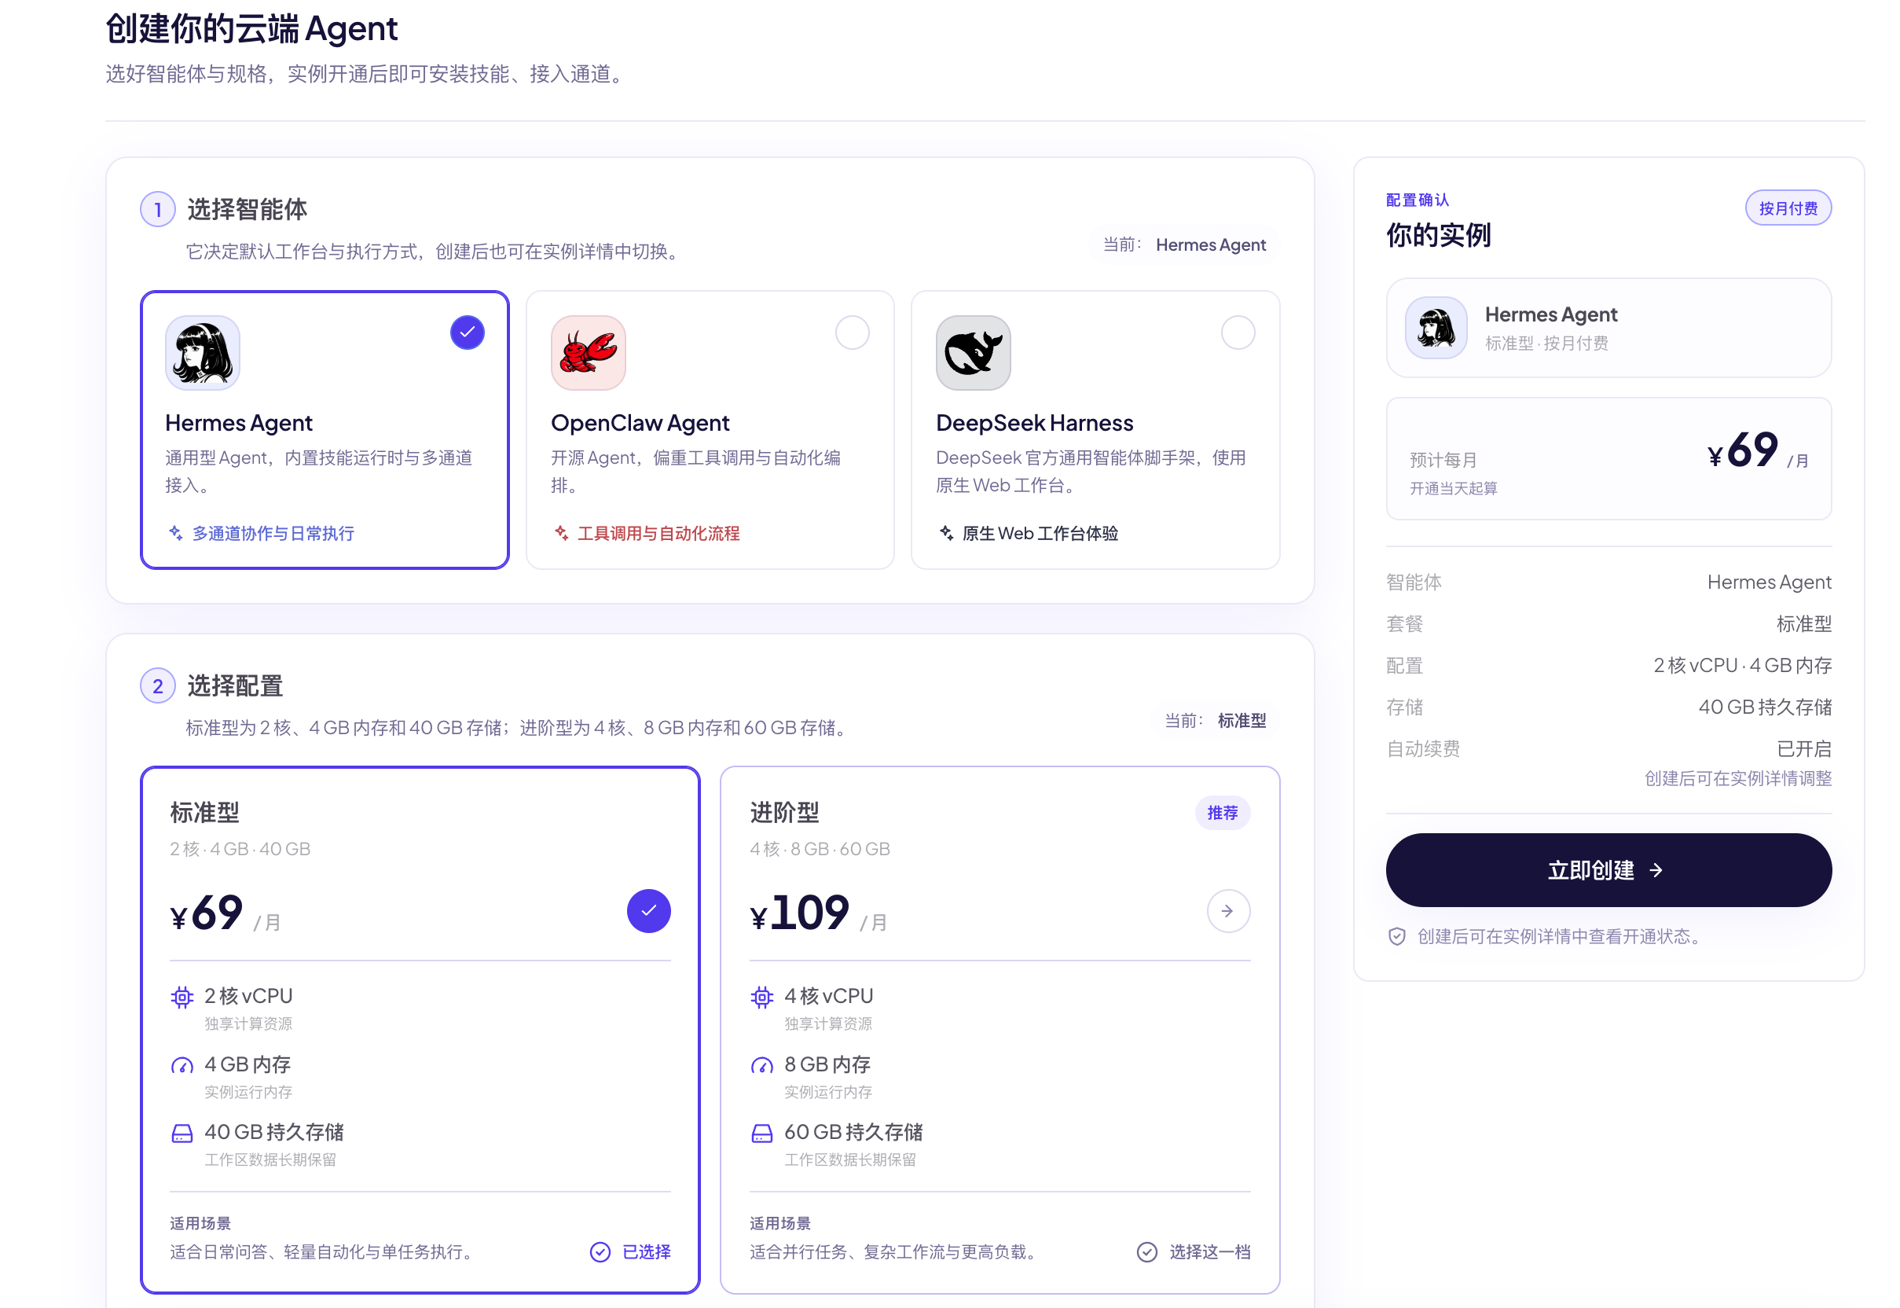
Task: Choose the Hermes Agent card title
Action: click(238, 423)
